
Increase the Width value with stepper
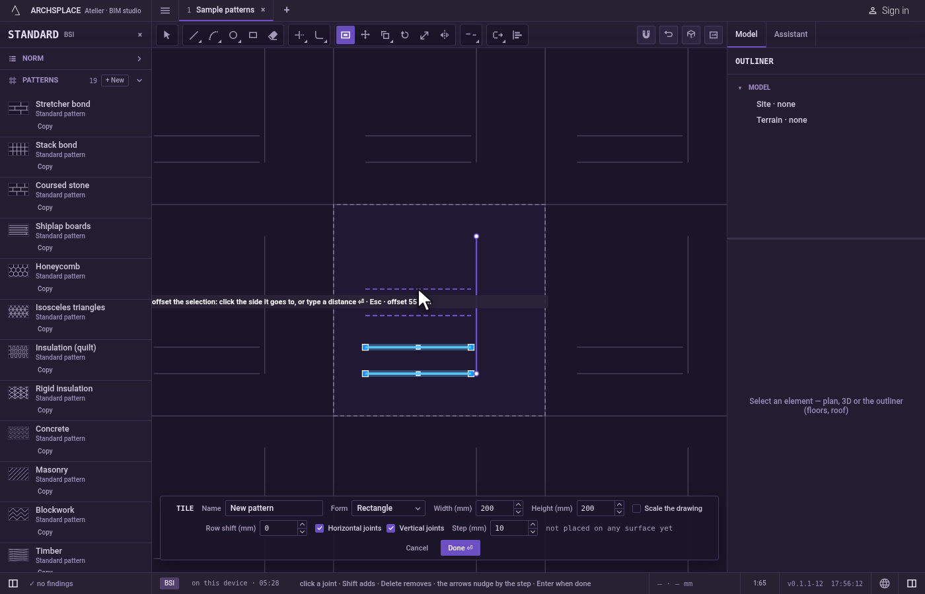coord(518,505)
